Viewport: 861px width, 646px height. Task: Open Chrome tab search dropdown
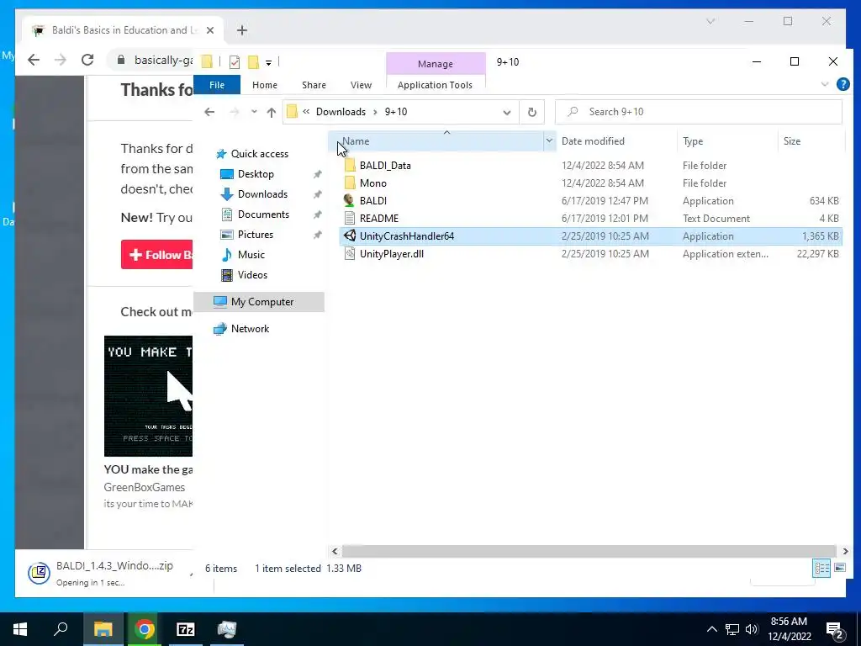pos(710,21)
